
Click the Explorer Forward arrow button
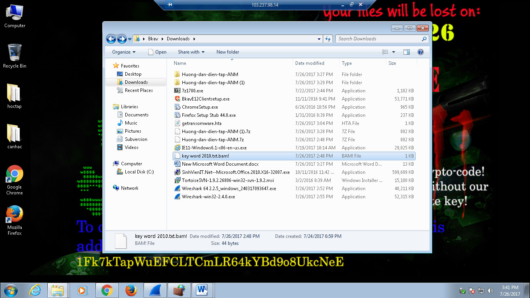[122, 39]
